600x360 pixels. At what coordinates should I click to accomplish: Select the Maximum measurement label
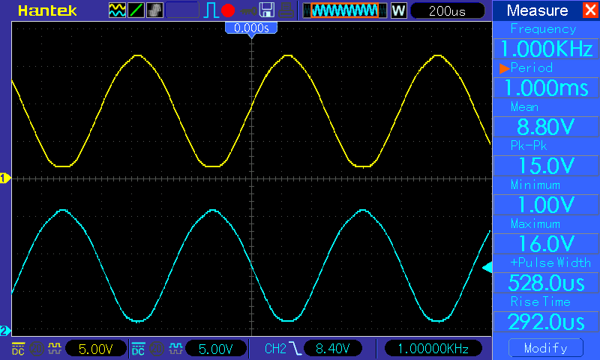pyautogui.click(x=535, y=223)
